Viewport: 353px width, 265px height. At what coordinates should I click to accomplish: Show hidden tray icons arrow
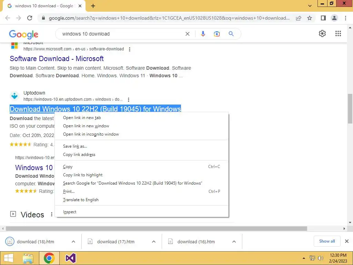tap(304, 258)
